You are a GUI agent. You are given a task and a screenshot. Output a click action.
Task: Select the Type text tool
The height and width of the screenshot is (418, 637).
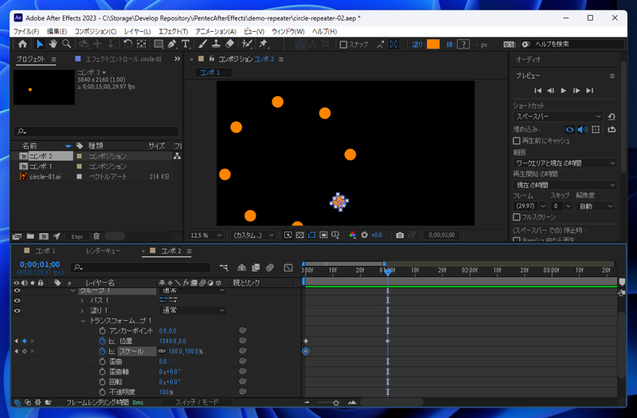186,45
